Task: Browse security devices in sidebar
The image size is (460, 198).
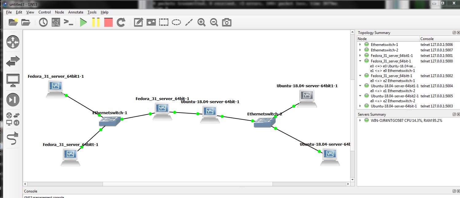Action: click(x=13, y=100)
